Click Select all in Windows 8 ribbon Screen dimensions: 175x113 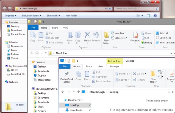pos(162,33)
